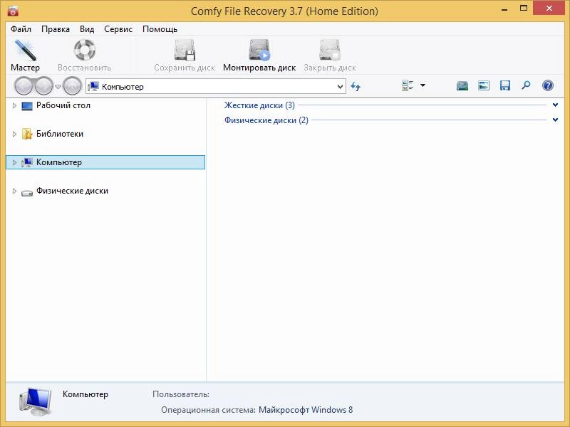Expand the view mode dropdown arrow
The width and height of the screenshot is (570, 427).
tap(423, 85)
